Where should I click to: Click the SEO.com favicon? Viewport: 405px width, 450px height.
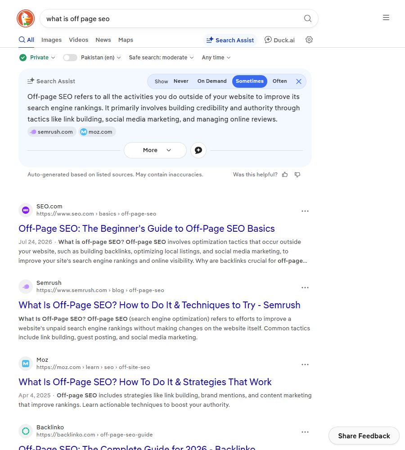point(26,210)
